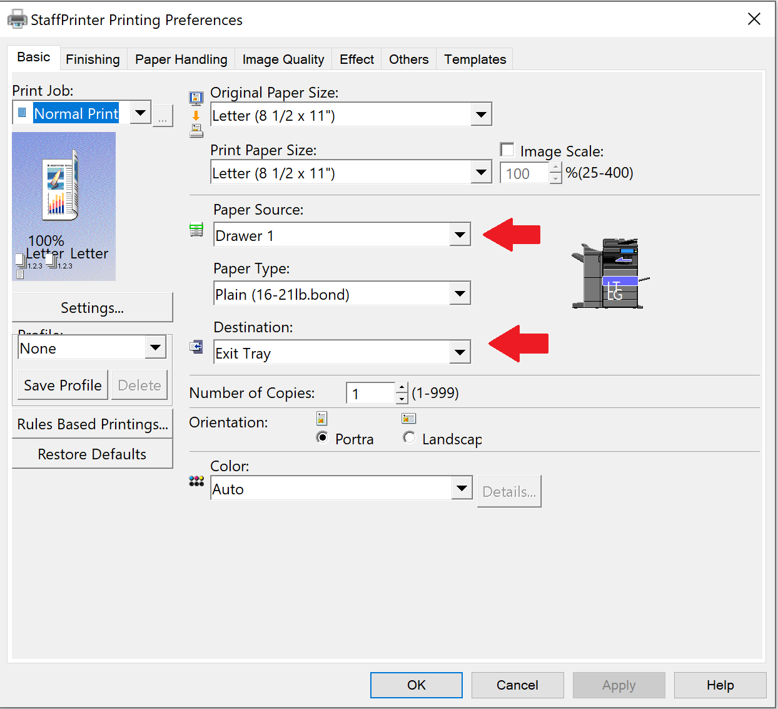Image resolution: width=778 pixels, height=709 pixels.
Task: Click the paper source tray icon
Action: tap(196, 230)
